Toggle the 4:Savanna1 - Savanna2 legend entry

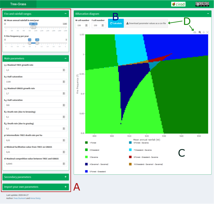97,164
